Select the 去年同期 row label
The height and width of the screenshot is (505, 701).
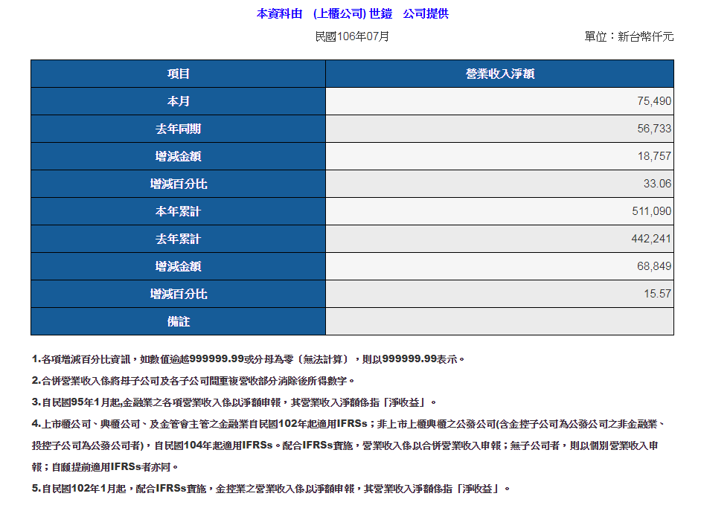179,129
